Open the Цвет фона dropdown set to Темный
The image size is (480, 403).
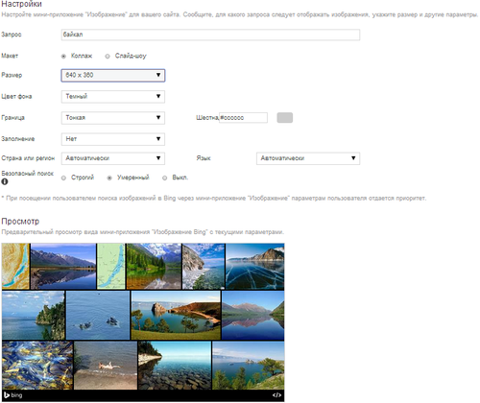(113, 97)
